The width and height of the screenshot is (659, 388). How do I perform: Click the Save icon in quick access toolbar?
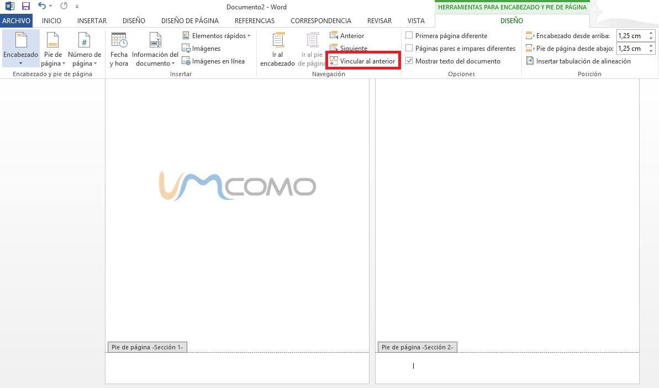pos(25,6)
